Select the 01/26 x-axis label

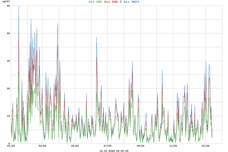click(206, 146)
